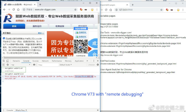Click EditThisCookie extension icon in site-digger window
This screenshot has width=186, height=112.
[x=81, y=10]
